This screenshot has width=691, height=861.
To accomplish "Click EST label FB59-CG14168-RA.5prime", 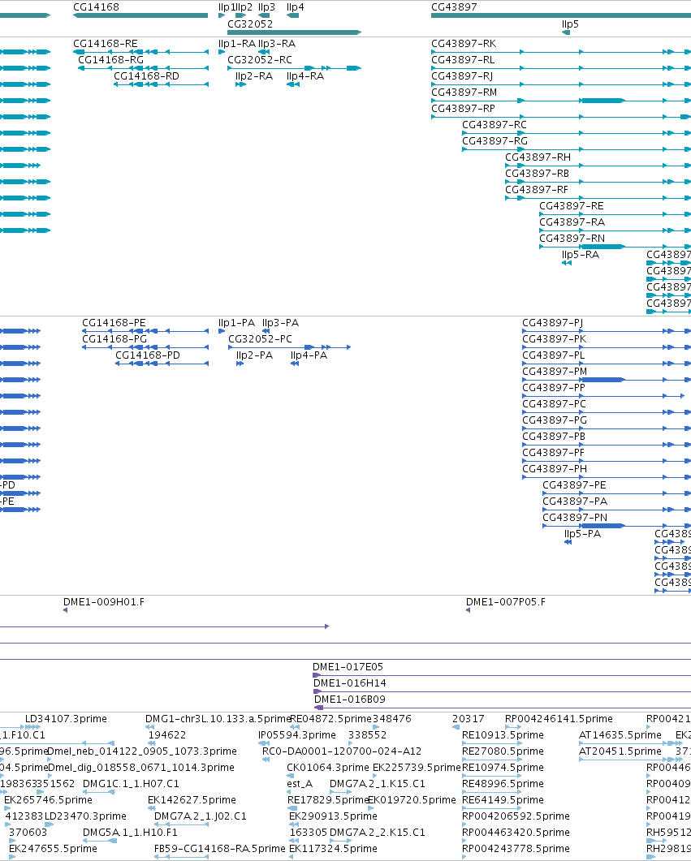I will tap(220, 849).
